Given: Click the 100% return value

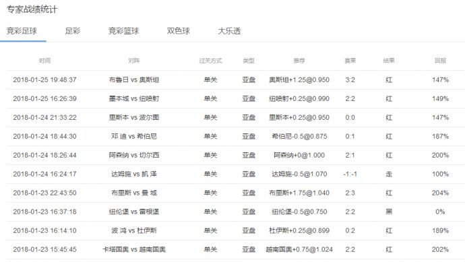Looking at the screenshot, I should tap(440, 174).
